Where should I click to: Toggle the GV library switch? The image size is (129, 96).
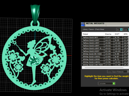coord(119,30)
